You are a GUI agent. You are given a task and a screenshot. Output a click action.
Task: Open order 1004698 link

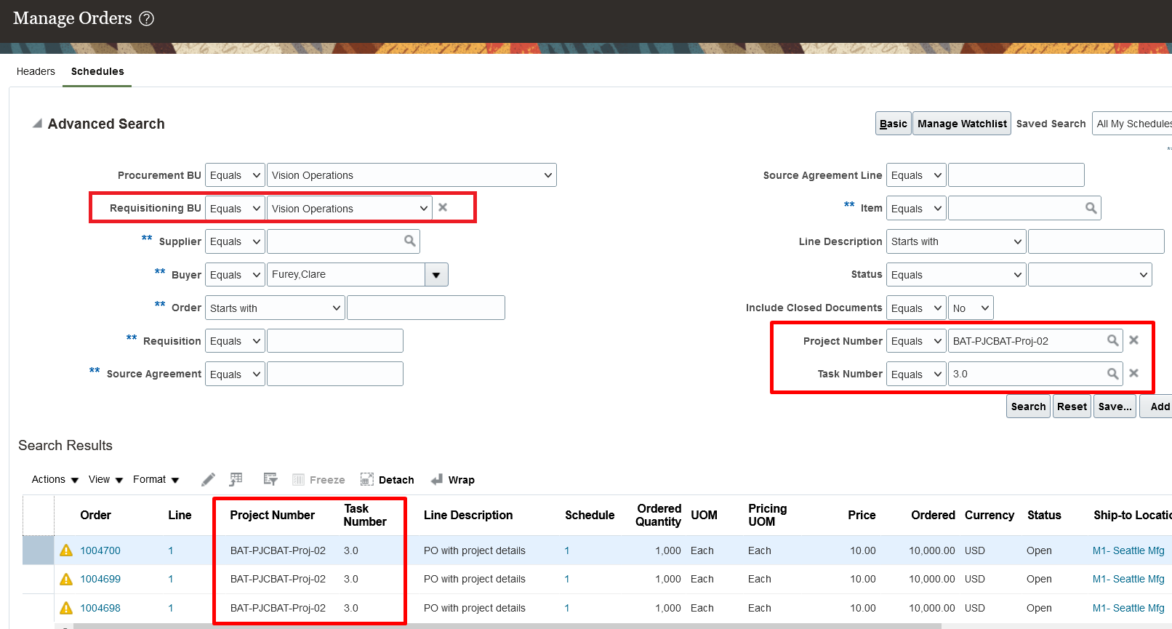pos(100,608)
